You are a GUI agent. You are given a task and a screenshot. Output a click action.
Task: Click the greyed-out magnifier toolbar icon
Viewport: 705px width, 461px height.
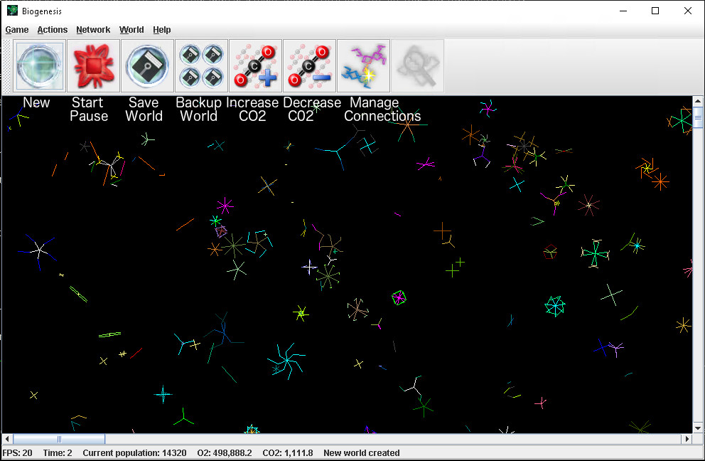[417, 66]
